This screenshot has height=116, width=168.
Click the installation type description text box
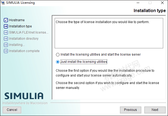coord(109,33)
